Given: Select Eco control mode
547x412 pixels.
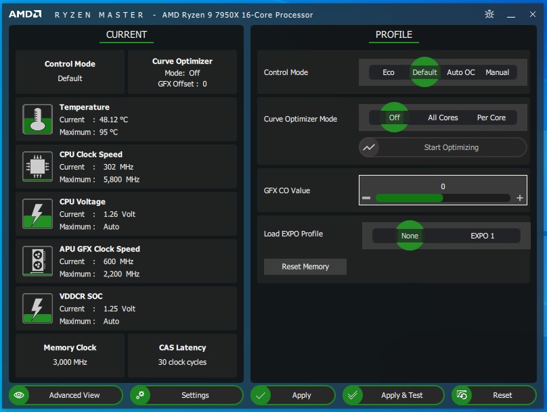Looking at the screenshot, I should (388, 72).
